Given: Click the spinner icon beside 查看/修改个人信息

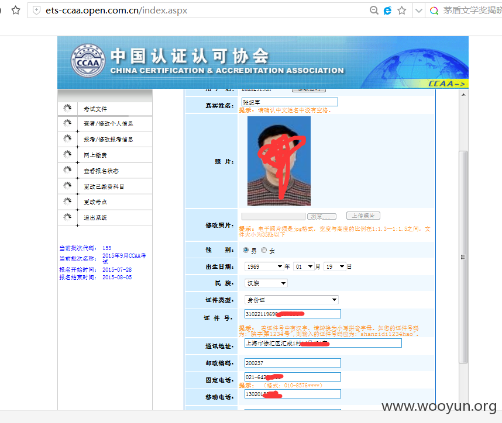Looking at the screenshot, I should pos(67,123).
